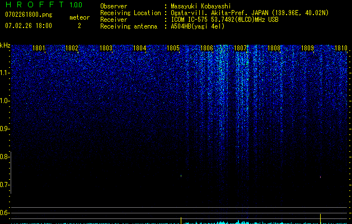Click the 1804 time axis label

pyautogui.click(x=140, y=48)
